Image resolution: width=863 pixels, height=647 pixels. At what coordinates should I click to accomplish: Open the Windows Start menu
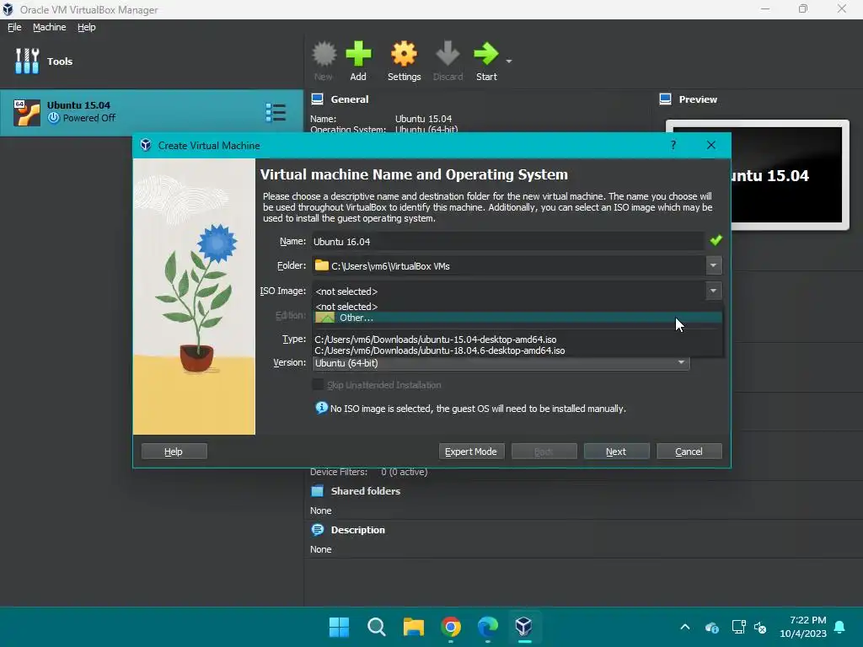click(x=339, y=627)
